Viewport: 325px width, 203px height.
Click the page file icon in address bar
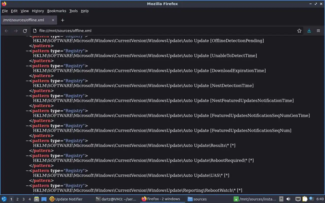(35, 31)
